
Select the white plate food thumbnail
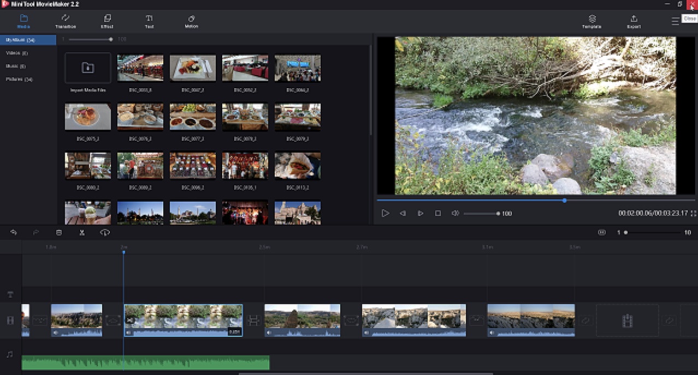(192, 68)
